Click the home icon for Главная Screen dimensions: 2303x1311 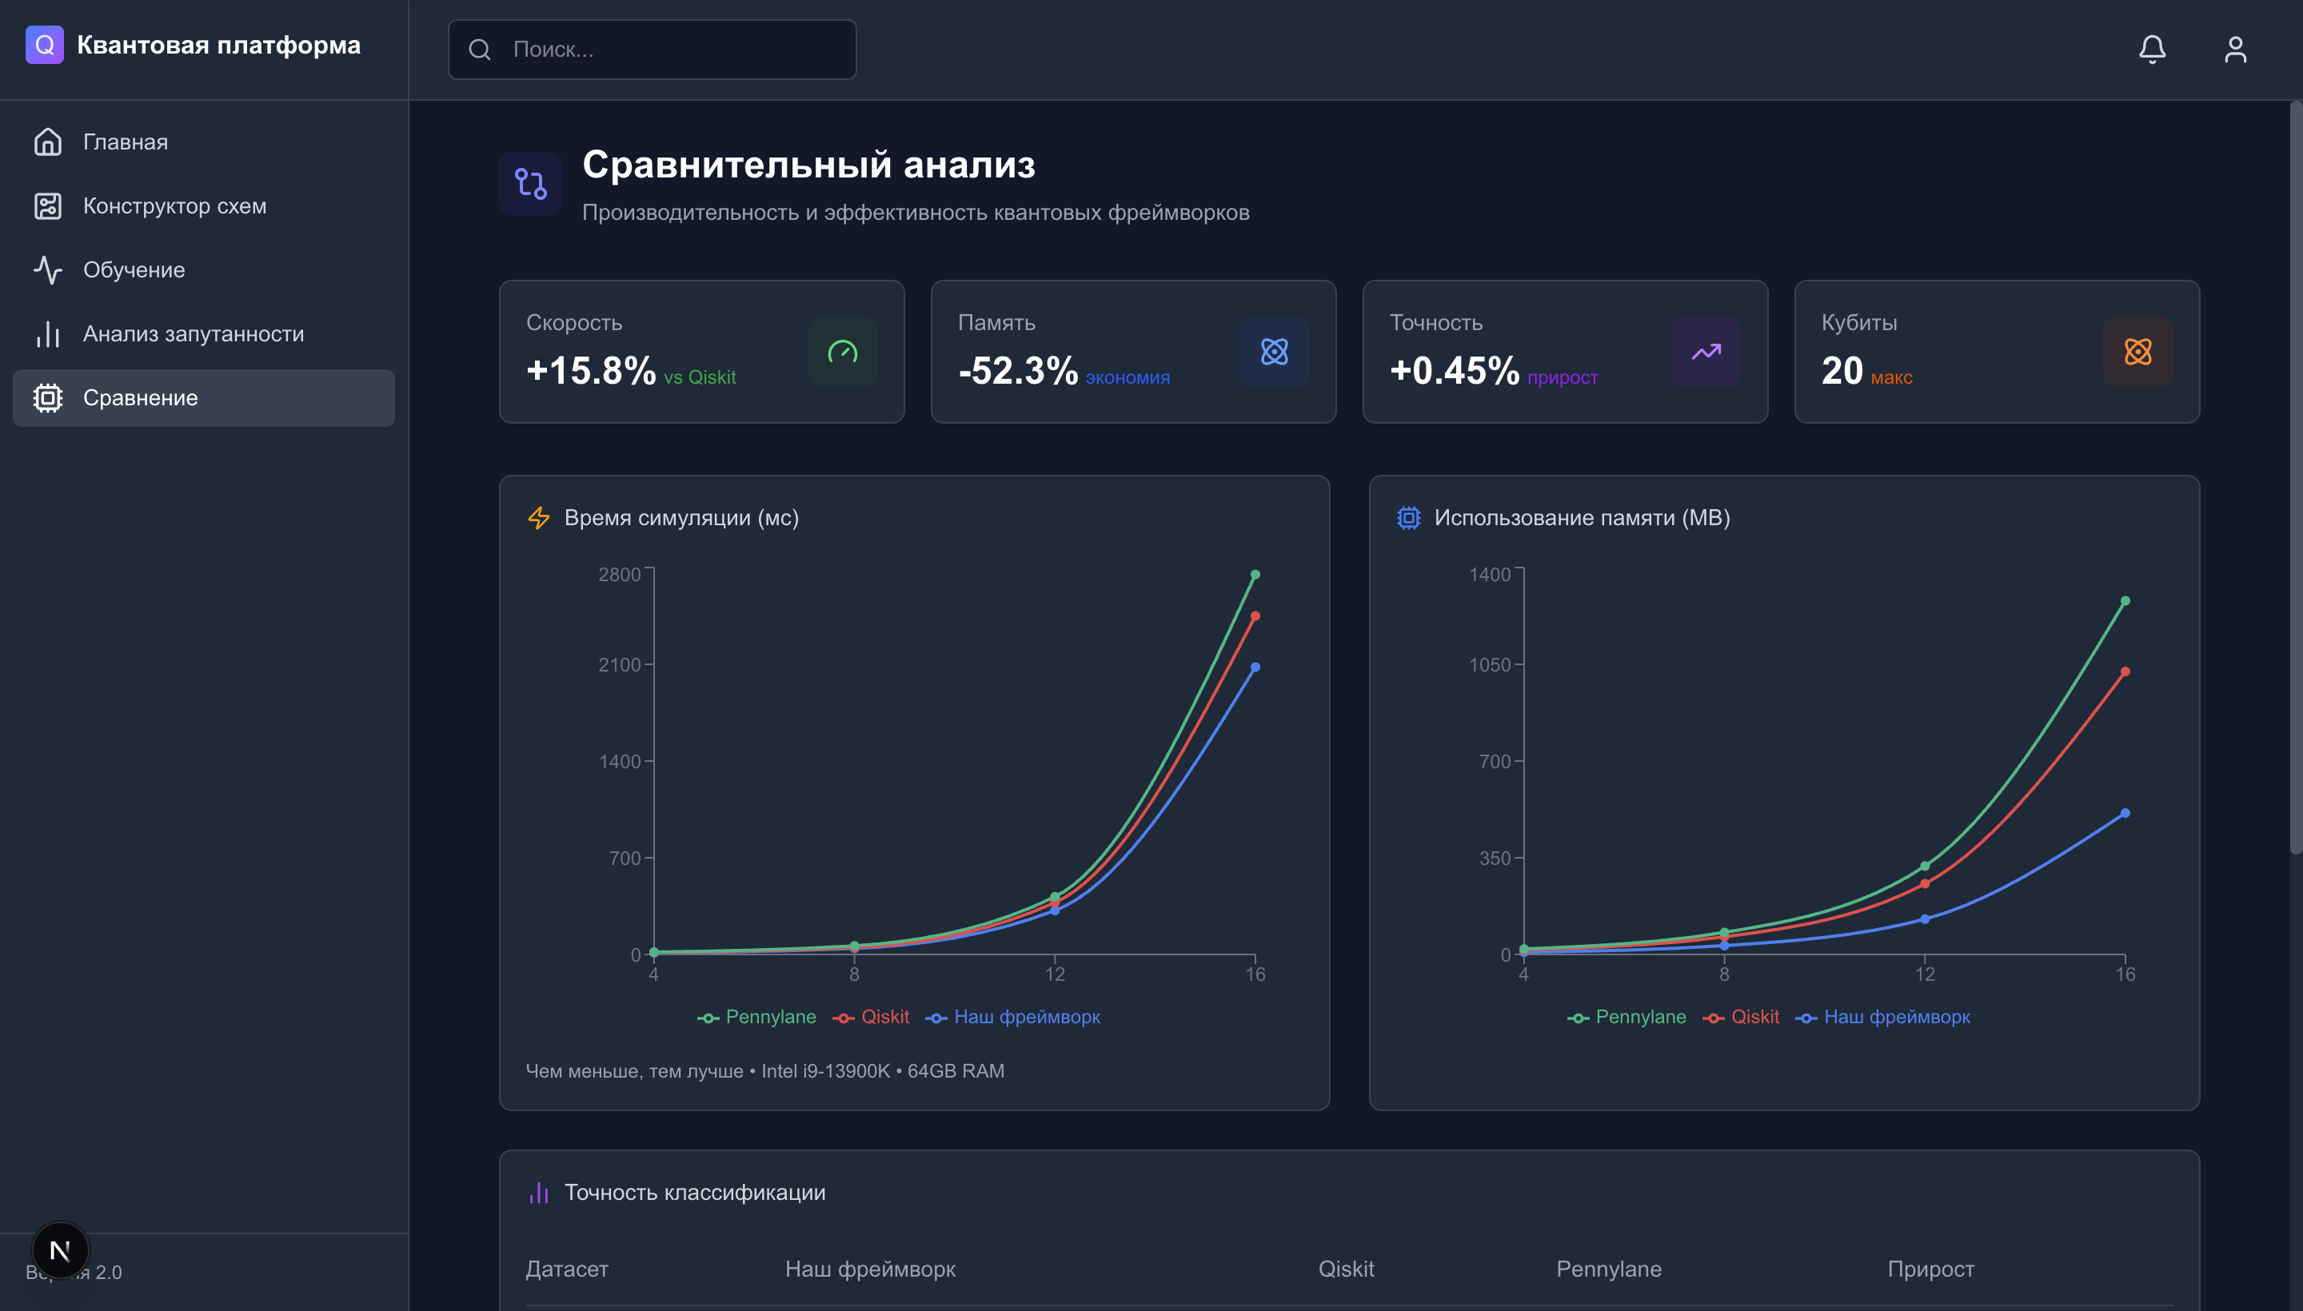point(48,142)
